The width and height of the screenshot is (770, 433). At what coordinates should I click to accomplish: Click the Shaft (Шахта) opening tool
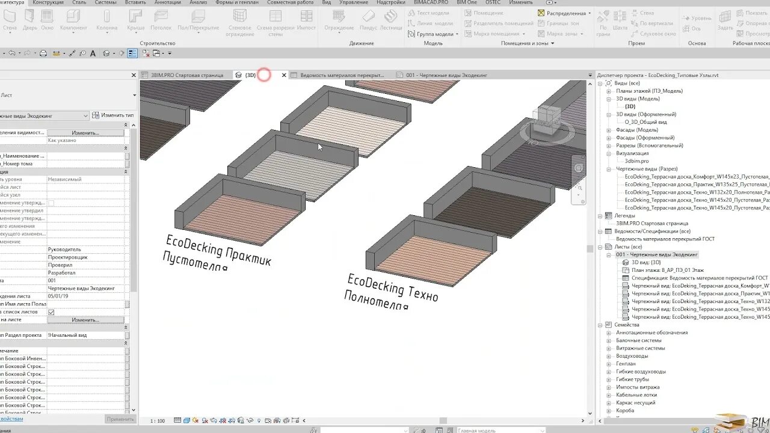[620, 20]
